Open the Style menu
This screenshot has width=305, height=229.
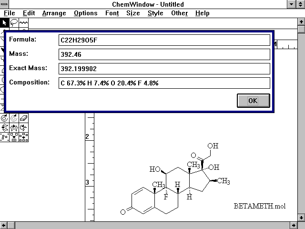click(x=155, y=13)
